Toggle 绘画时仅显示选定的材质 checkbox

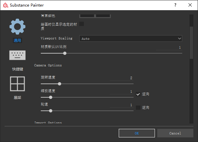click(x=82, y=24)
